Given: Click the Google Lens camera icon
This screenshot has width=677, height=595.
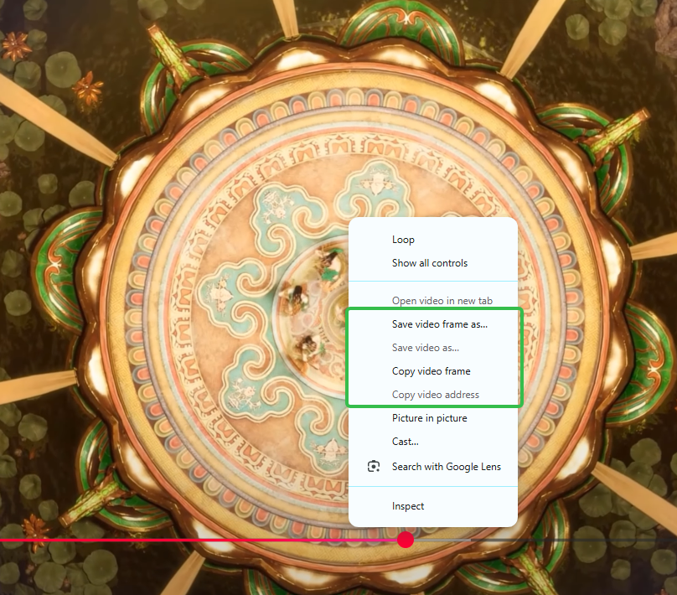Looking at the screenshot, I should pos(374,466).
